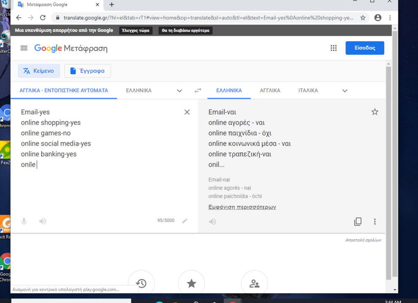The image size is (418, 303).
Task: Clear the source text with the X
Action: [187, 112]
